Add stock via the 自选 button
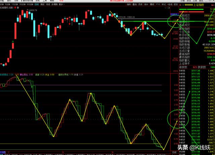215x155 pixels. pos(170,4)
